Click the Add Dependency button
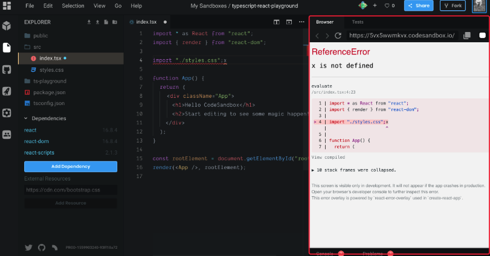Screen dimensions: 490x256 click(71, 167)
